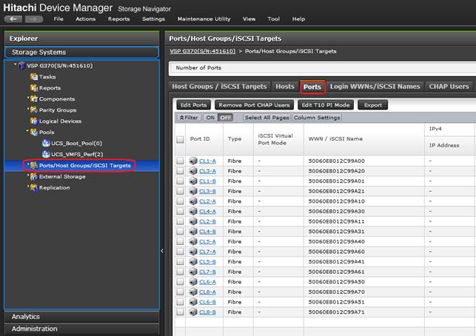Expand the Components tree node
This screenshot has height=336, width=476.
[28, 98]
